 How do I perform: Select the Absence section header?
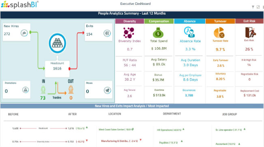point(189,21)
